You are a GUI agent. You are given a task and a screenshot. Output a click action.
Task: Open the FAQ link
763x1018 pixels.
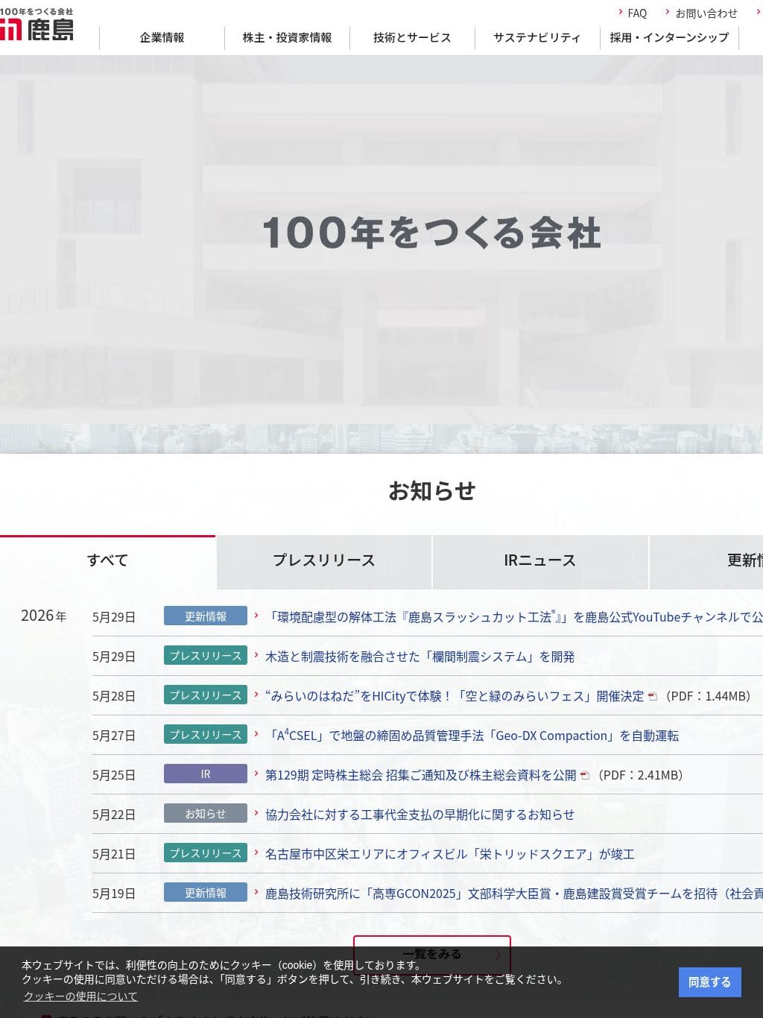pyautogui.click(x=637, y=13)
